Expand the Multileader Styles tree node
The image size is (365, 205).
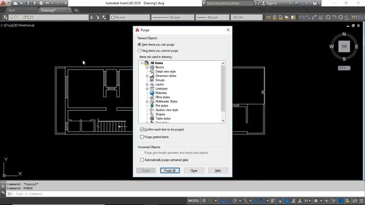click(147, 101)
